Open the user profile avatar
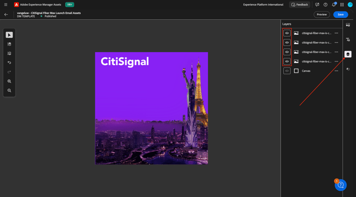 click(x=350, y=5)
